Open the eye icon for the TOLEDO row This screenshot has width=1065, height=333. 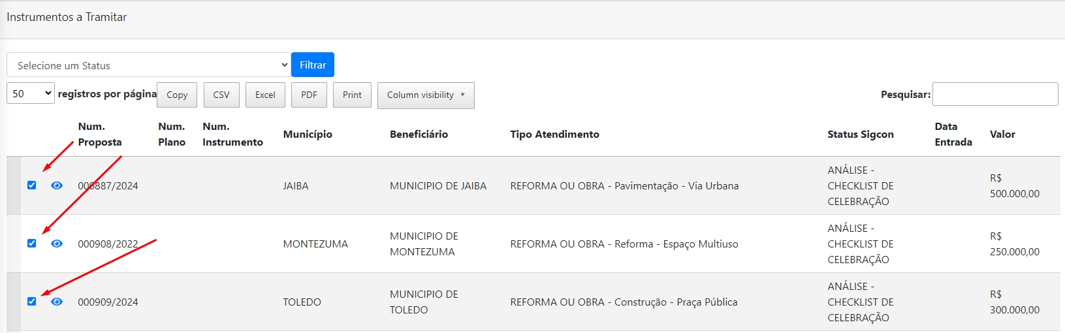click(57, 302)
